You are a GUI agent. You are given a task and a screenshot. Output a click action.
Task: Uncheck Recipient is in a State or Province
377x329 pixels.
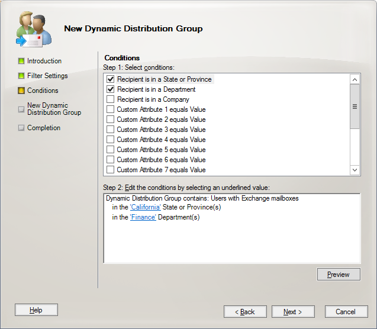click(x=110, y=79)
